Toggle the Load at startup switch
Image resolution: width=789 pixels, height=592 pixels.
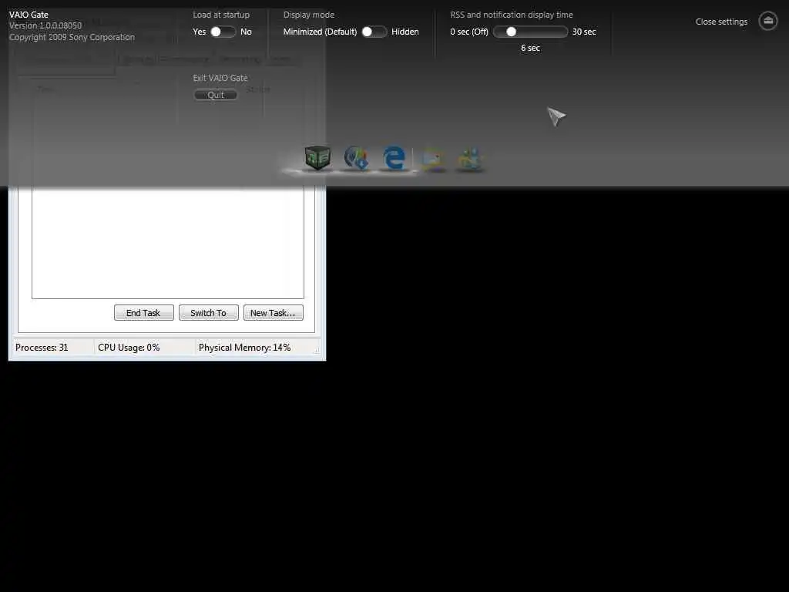coord(223,32)
